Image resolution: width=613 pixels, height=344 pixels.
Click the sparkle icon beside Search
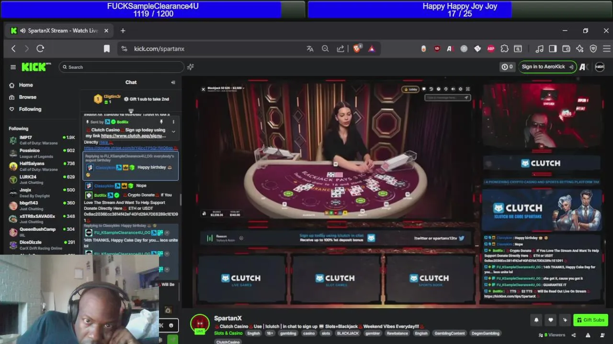(190, 67)
